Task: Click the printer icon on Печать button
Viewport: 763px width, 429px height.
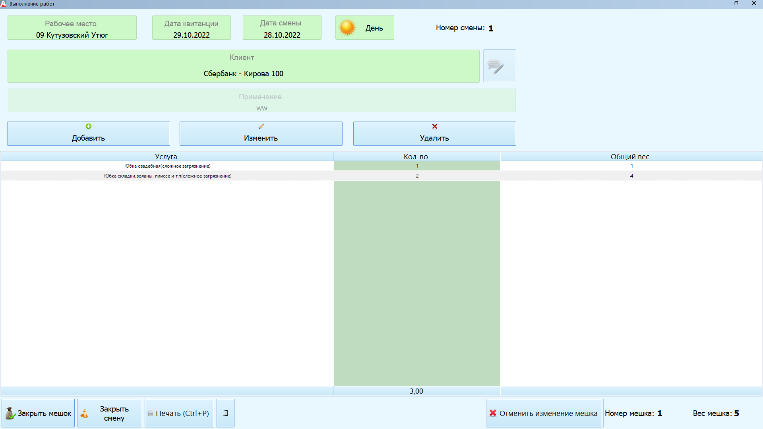Action: pos(150,414)
